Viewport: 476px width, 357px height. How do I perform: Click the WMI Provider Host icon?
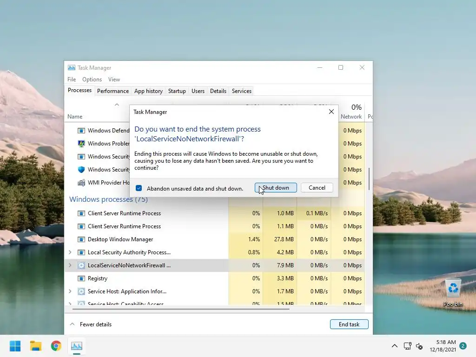(x=81, y=182)
